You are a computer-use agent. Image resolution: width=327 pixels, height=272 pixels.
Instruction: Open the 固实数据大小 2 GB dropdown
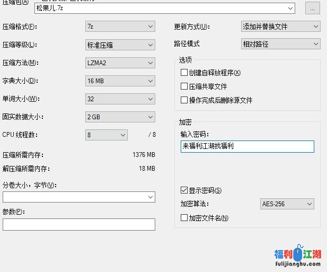click(x=151, y=117)
